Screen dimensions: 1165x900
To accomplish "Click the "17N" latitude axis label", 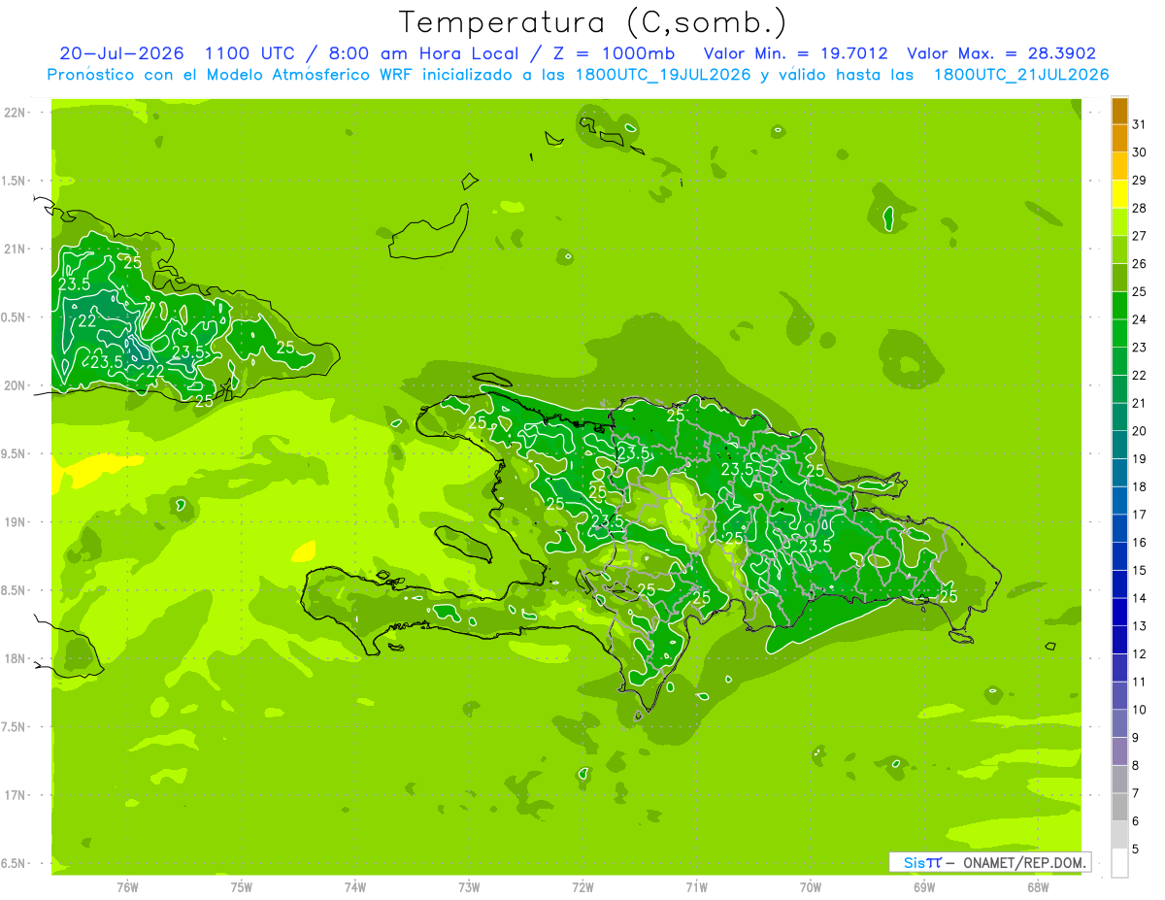I will [x=15, y=795].
